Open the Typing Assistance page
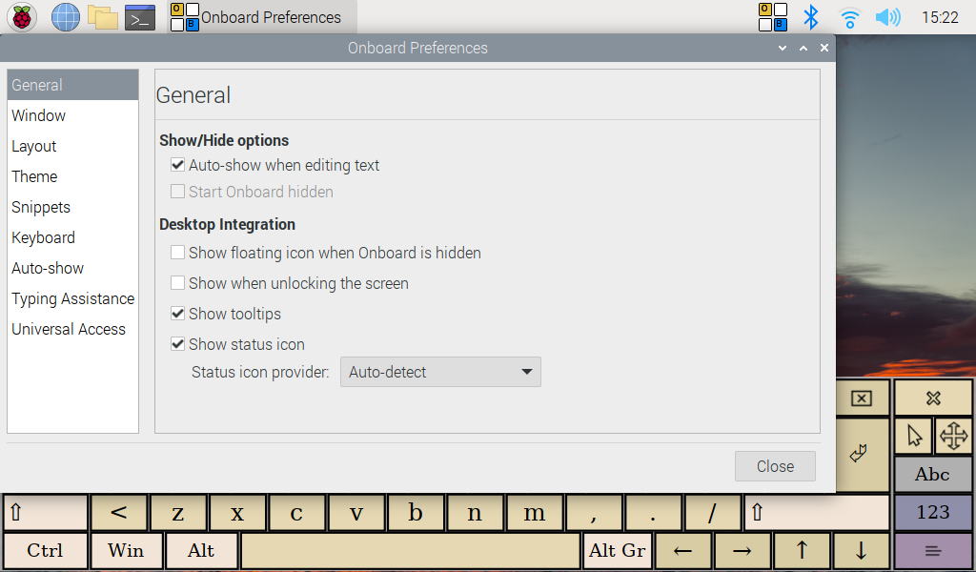The width and height of the screenshot is (976, 572). 72,298
